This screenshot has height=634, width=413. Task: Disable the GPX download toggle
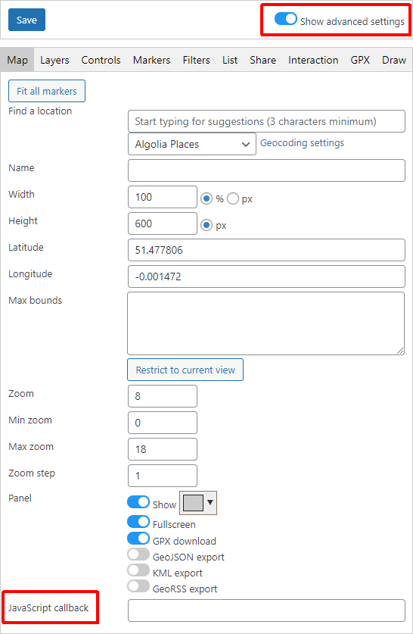138,538
